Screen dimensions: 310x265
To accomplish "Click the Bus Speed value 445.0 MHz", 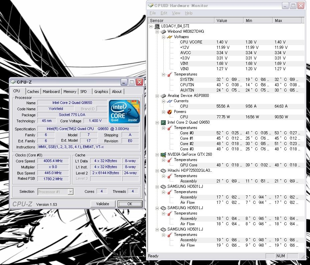I will coord(53,173).
